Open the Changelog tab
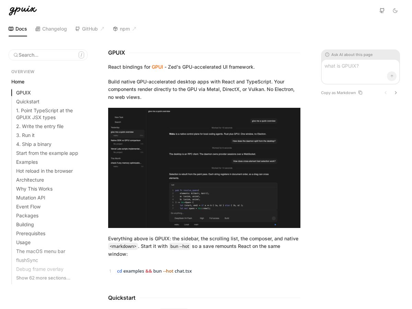The height and width of the screenshot is (309, 412). point(51,29)
